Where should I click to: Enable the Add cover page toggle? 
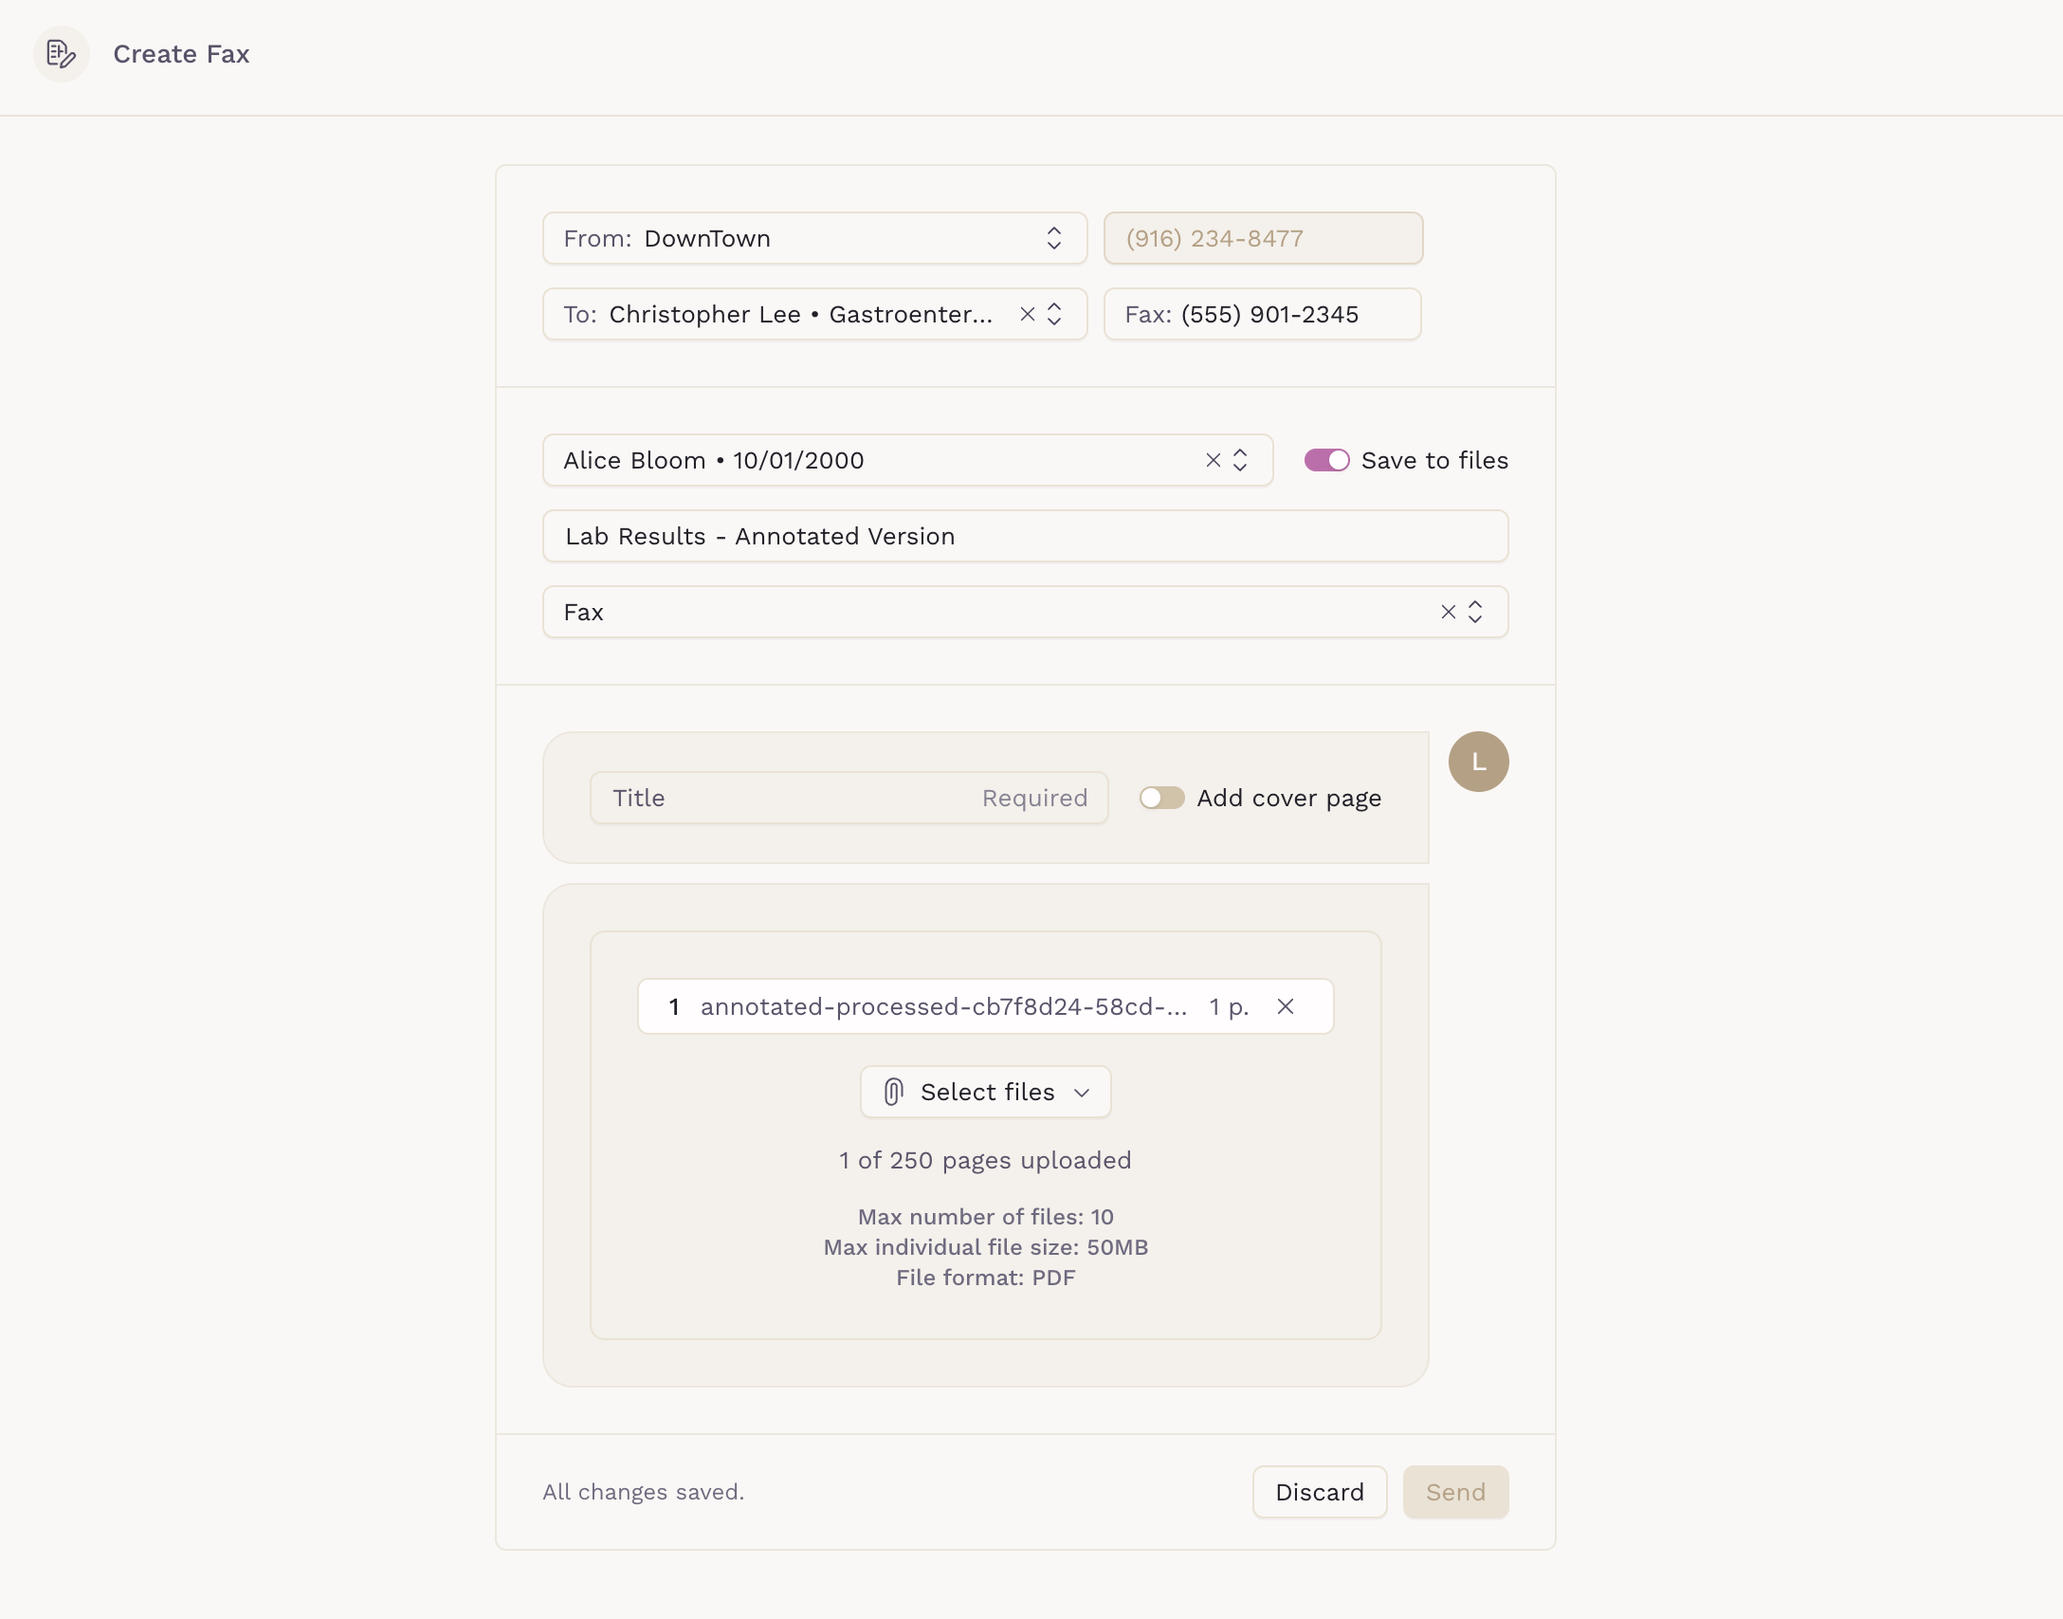[x=1161, y=799]
